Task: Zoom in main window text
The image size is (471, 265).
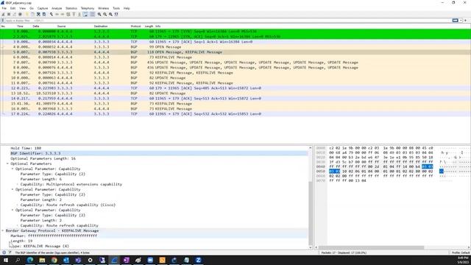Action: [x=99, y=14]
